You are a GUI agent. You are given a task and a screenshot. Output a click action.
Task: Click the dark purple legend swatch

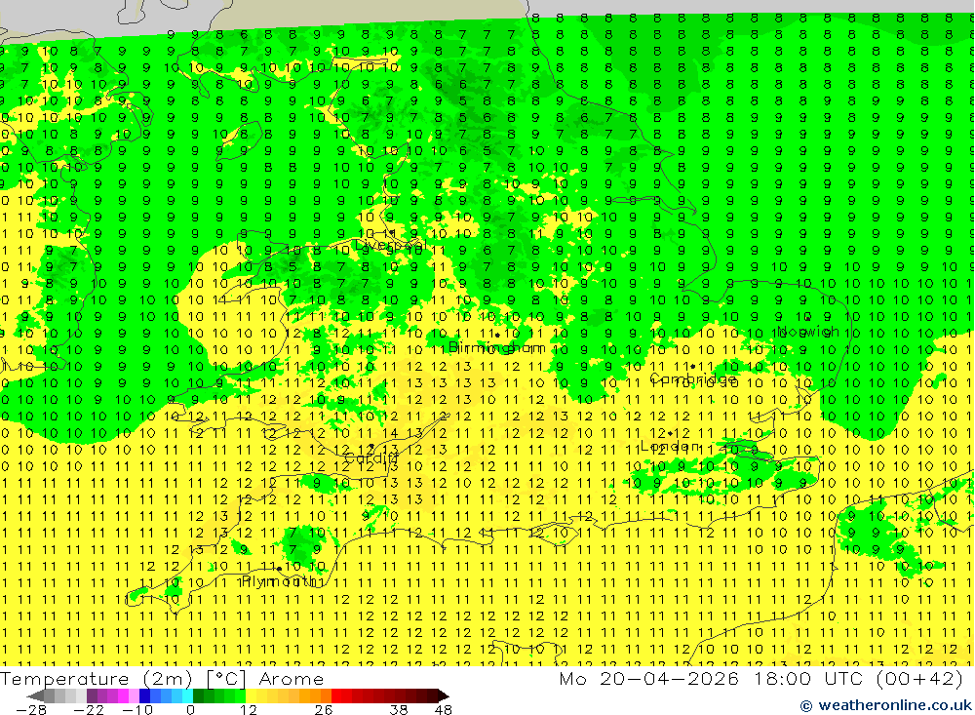click(x=92, y=696)
